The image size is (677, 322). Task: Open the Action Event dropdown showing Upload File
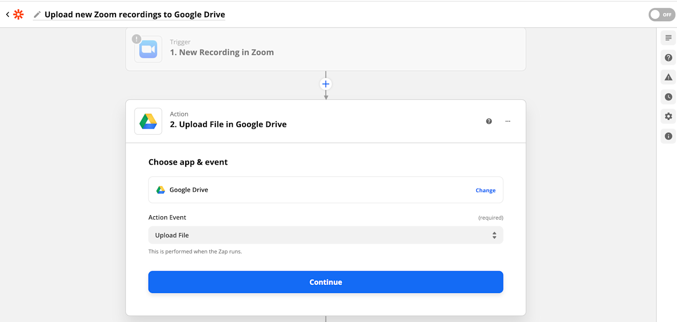click(325, 235)
